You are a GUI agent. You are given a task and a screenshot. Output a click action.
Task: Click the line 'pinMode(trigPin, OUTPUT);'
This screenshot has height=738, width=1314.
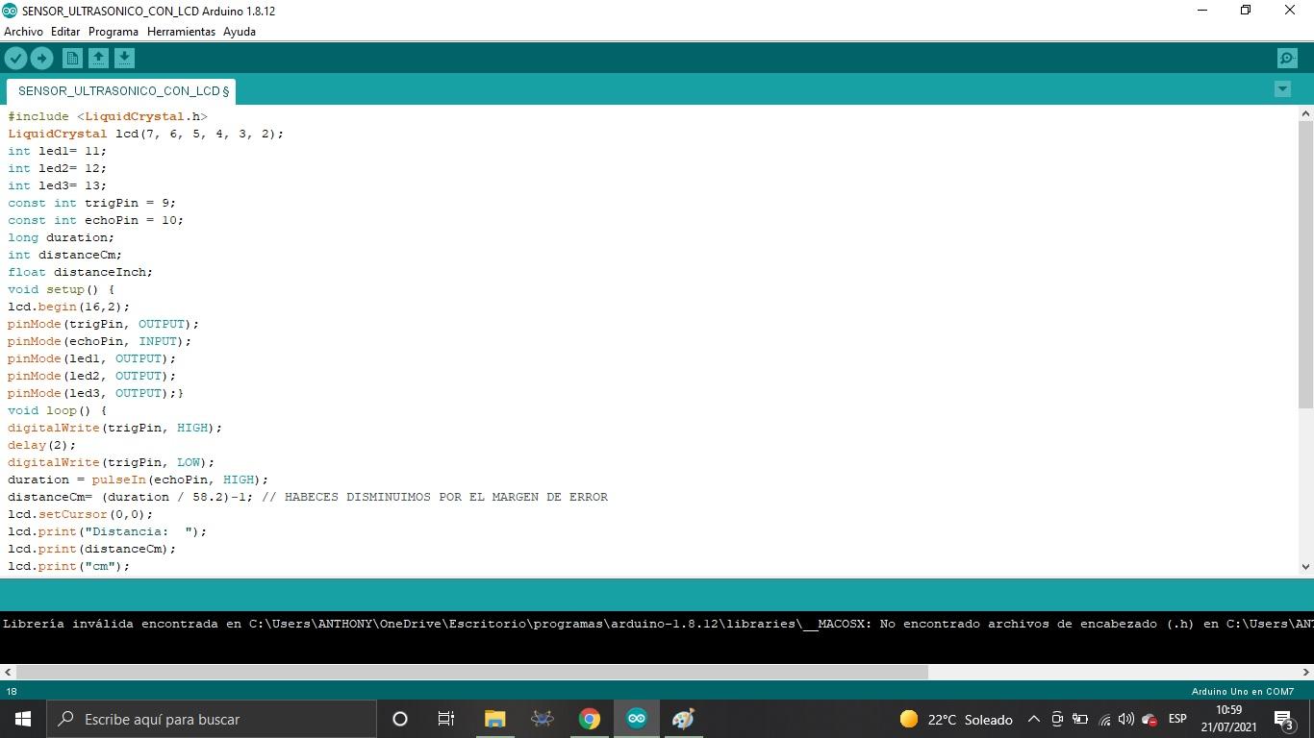pyautogui.click(x=104, y=324)
